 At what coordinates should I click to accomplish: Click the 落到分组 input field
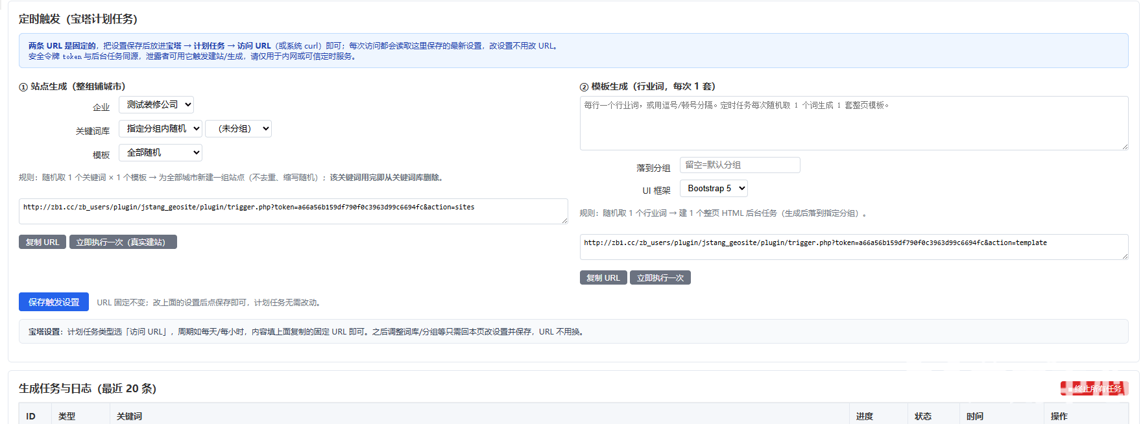(x=740, y=165)
